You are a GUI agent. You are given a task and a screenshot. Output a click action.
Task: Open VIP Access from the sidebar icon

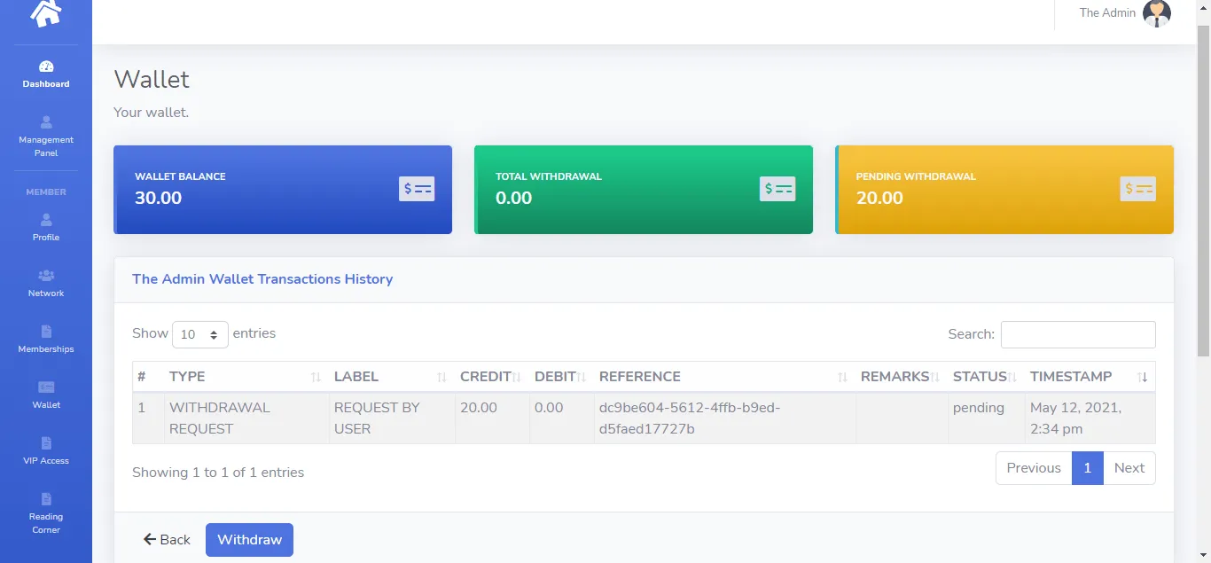click(45, 443)
